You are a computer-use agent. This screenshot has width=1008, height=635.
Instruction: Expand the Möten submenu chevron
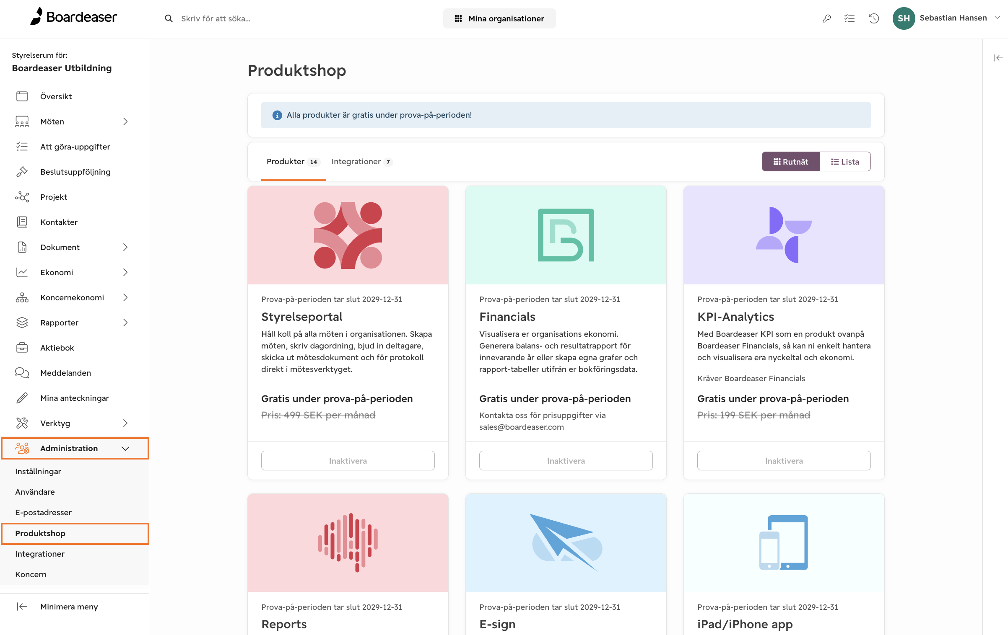pyautogui.click(x=125, y=121)
